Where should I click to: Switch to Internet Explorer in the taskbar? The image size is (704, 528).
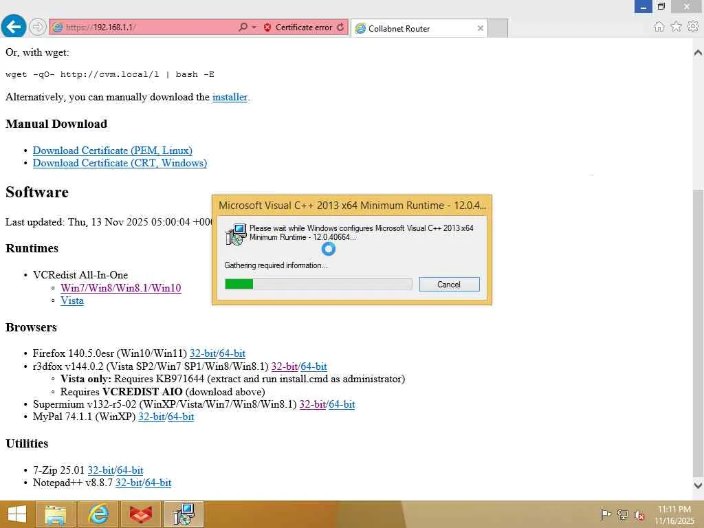(98, 514)
